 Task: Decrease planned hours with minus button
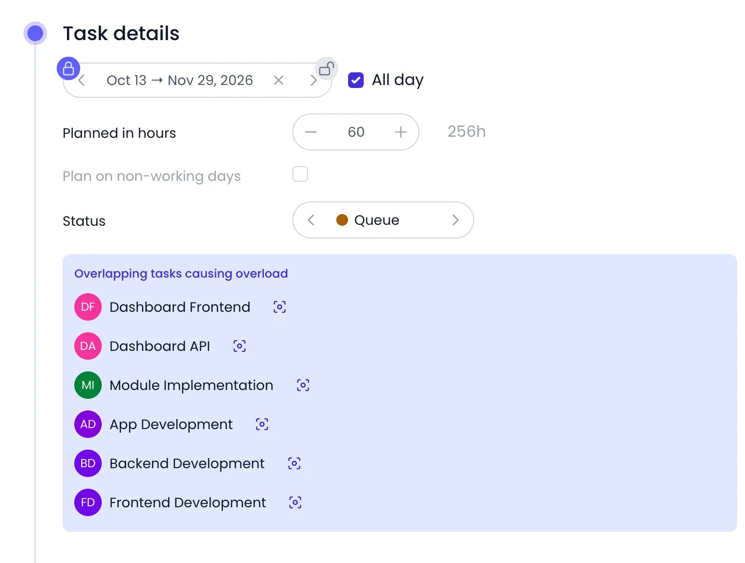tap(311, 132)
